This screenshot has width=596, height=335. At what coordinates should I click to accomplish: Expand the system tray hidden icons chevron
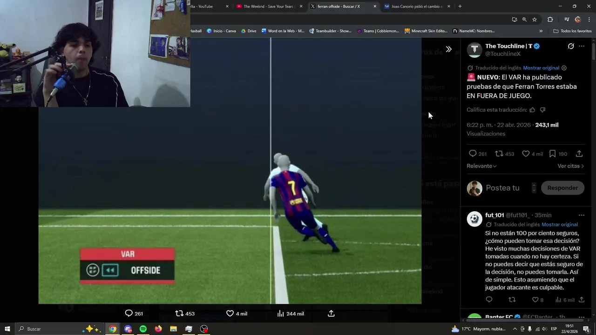515,329
